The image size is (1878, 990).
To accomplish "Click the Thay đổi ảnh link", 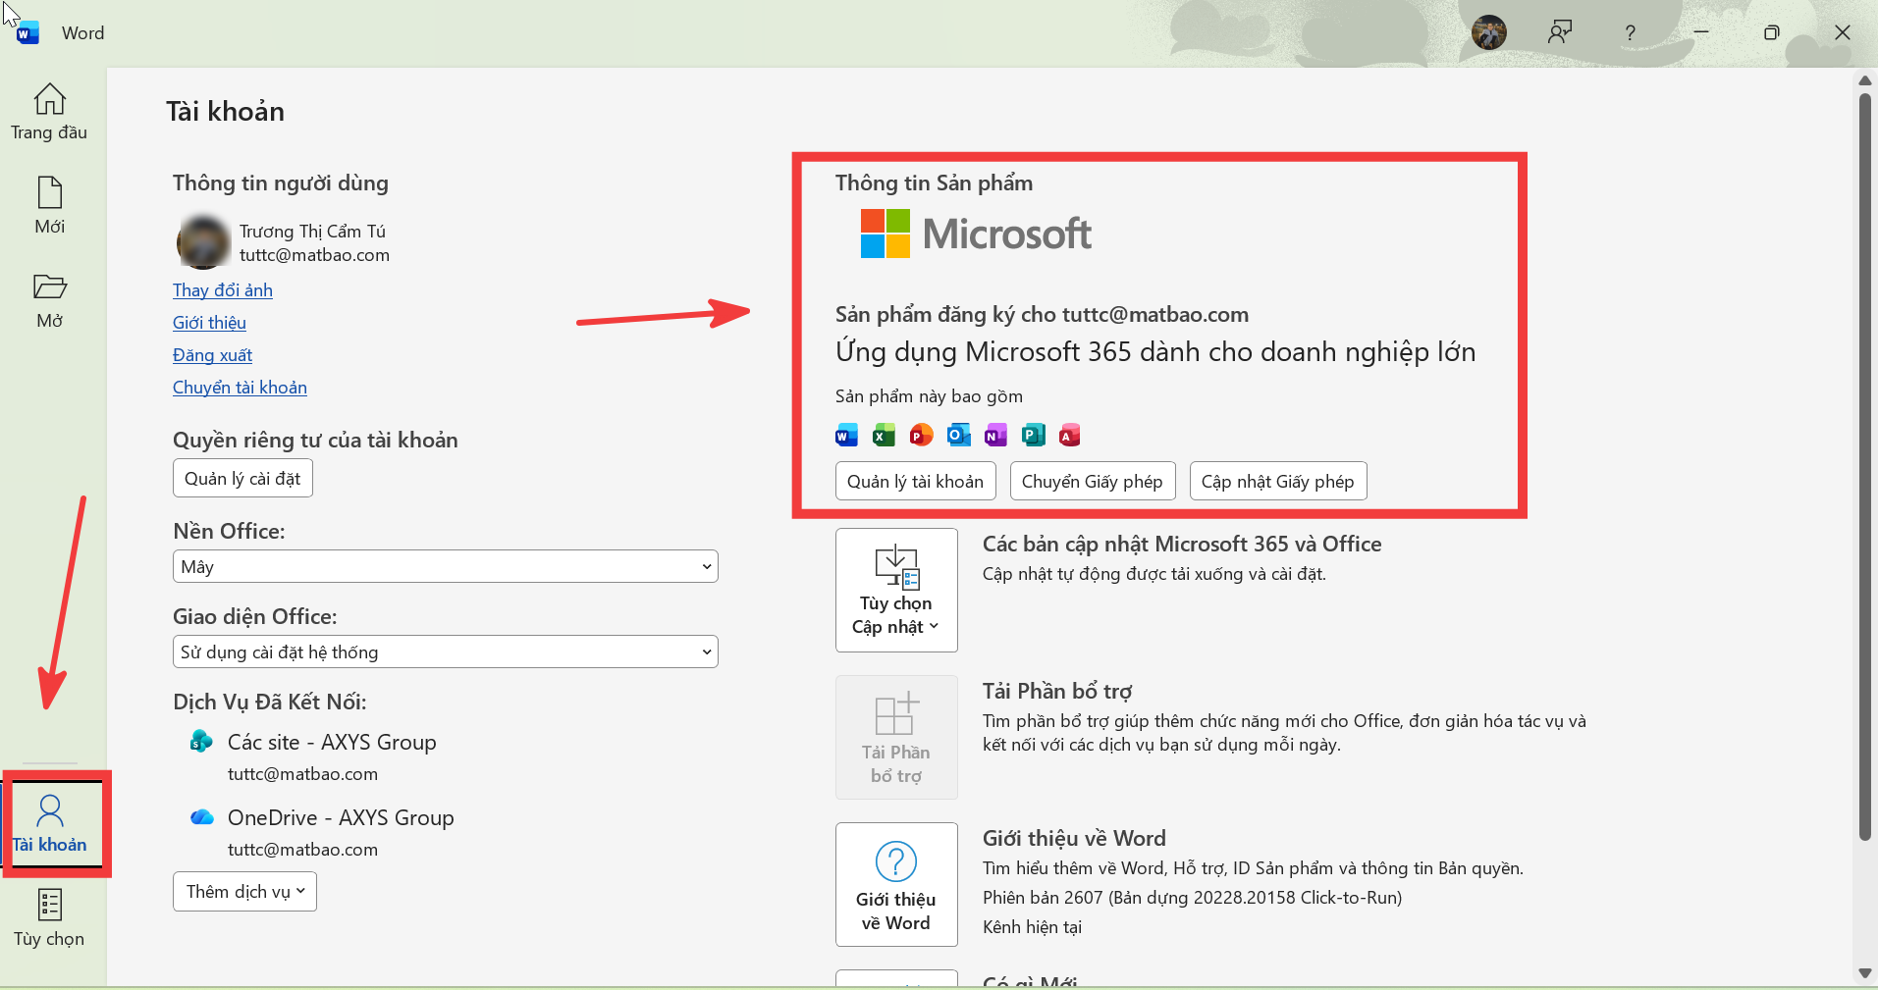I will pos(223,290).
